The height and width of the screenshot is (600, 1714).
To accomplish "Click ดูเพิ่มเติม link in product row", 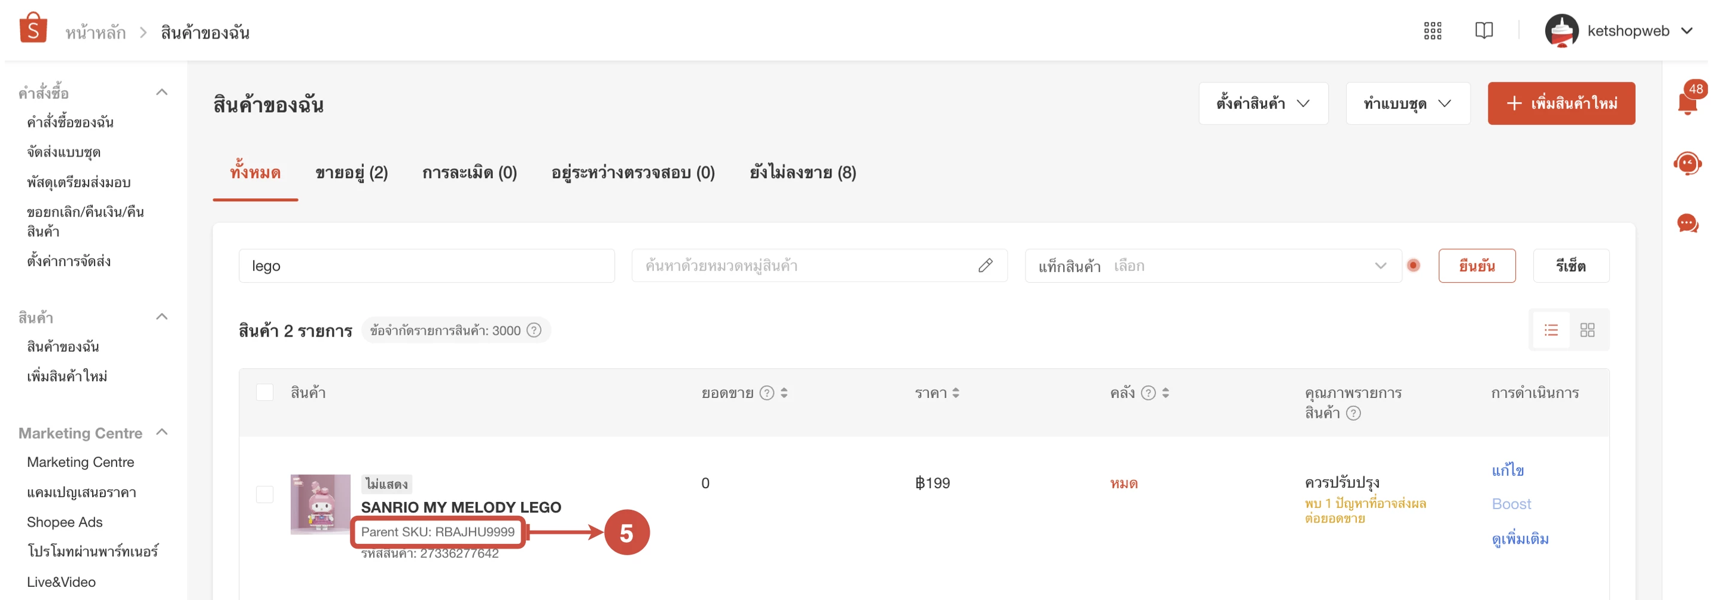I will click(1520, 538).
